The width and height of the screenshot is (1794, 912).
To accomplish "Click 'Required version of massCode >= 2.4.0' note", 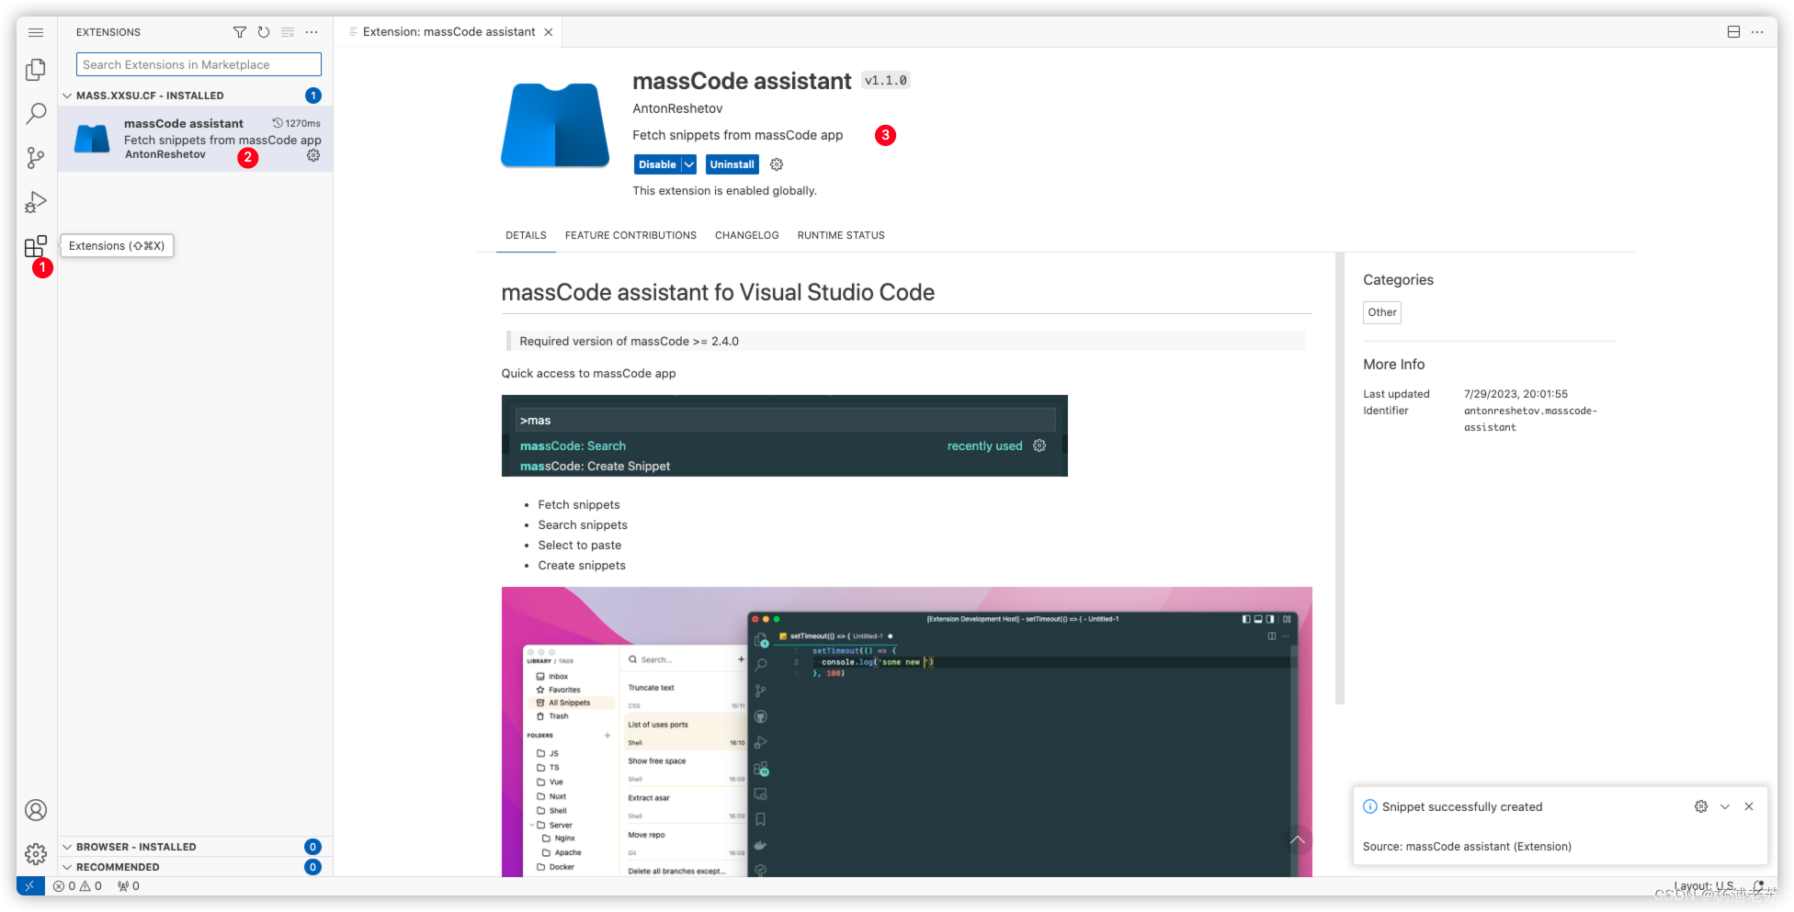I will coord(629,341).
